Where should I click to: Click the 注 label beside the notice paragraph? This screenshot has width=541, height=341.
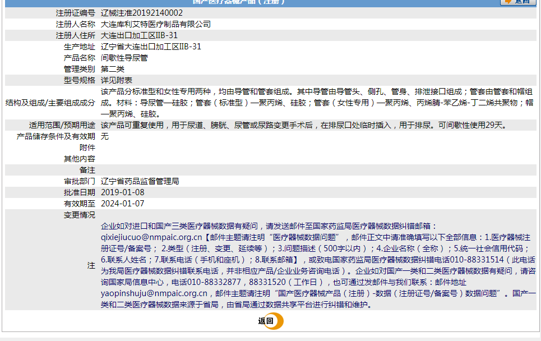tap(91, 265)
